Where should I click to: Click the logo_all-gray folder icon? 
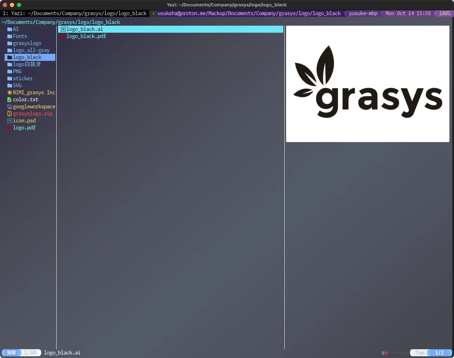coord(10,50)
